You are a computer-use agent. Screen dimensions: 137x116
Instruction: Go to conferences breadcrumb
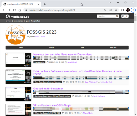coord(19,21)
